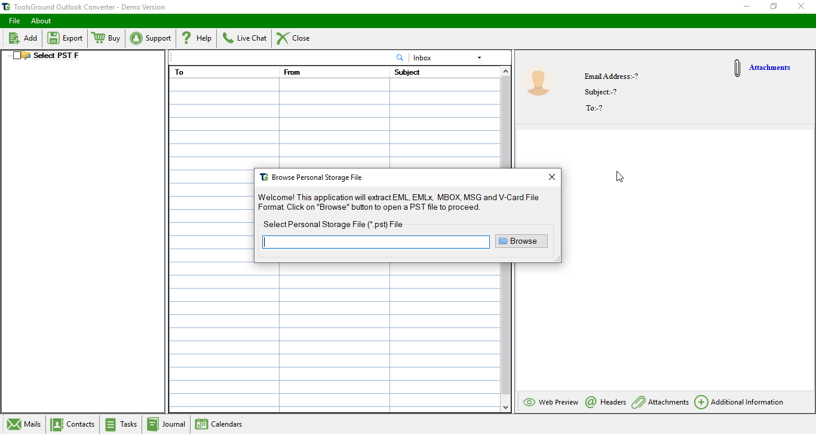
Task: Open the About menu
Action: coord(41,21)
